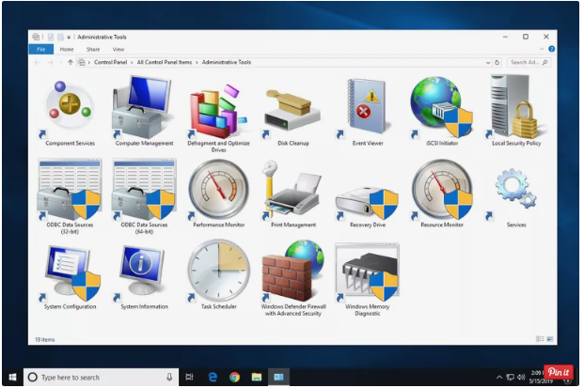Open the Customize Quick Access Toolbar dropdown
This screenshot has width=584, height=388.
(69, 38)
